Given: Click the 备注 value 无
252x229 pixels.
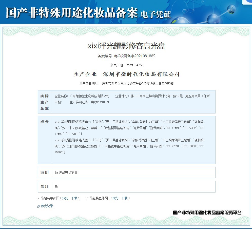Looking at the screenshot, I should click(x=56, y=187).
